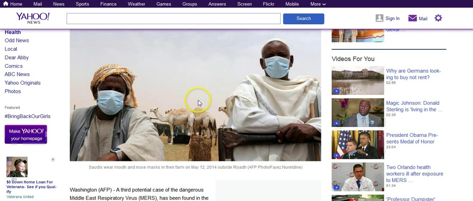Click Make Yahoo your homepage button
The image size is (473, 201).
26,134
